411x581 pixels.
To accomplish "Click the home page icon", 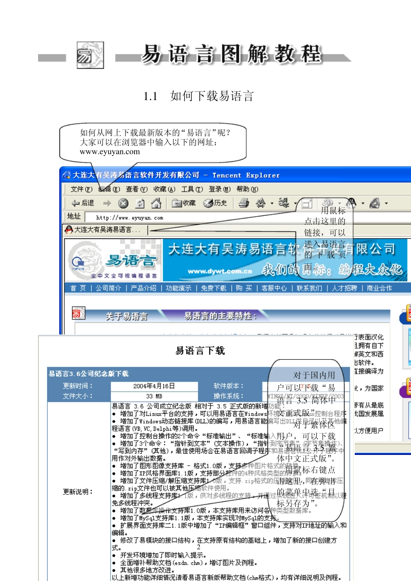I will [156, 203].
